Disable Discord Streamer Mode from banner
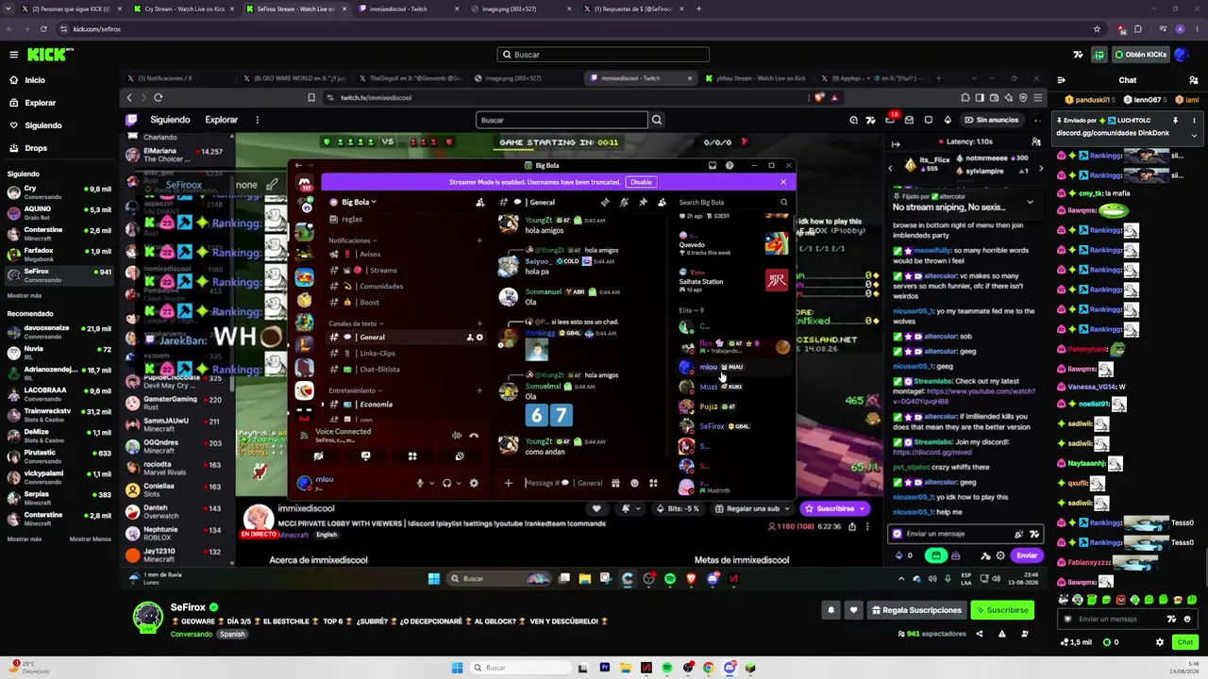Image resolution: width=1208 pixels, height=679 pixels. (641, 182)
